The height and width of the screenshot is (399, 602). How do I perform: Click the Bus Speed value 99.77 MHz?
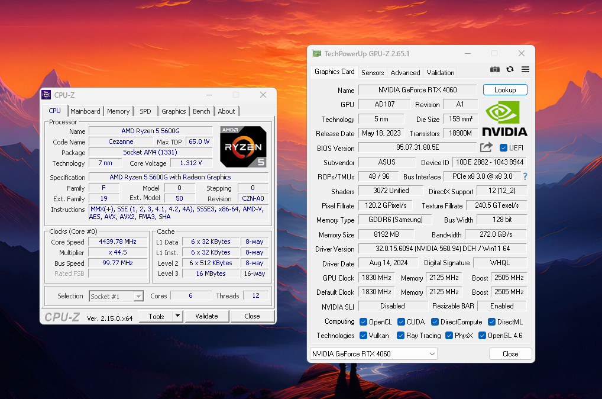118,263
